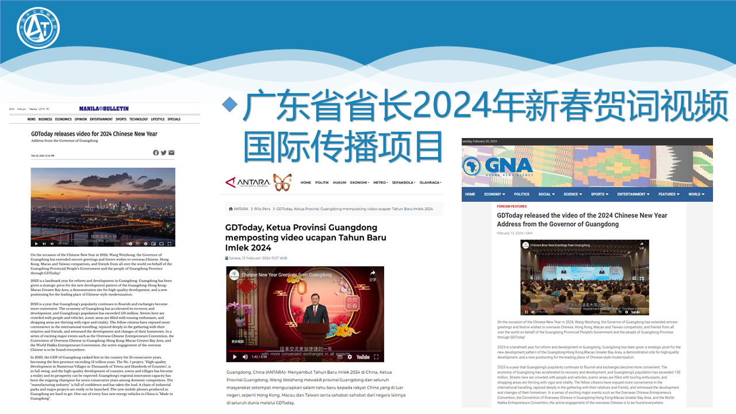Click the Facebook share icon on Manila Bulletin
Viewport: 736px width, 414px height.
pos(156,152)
